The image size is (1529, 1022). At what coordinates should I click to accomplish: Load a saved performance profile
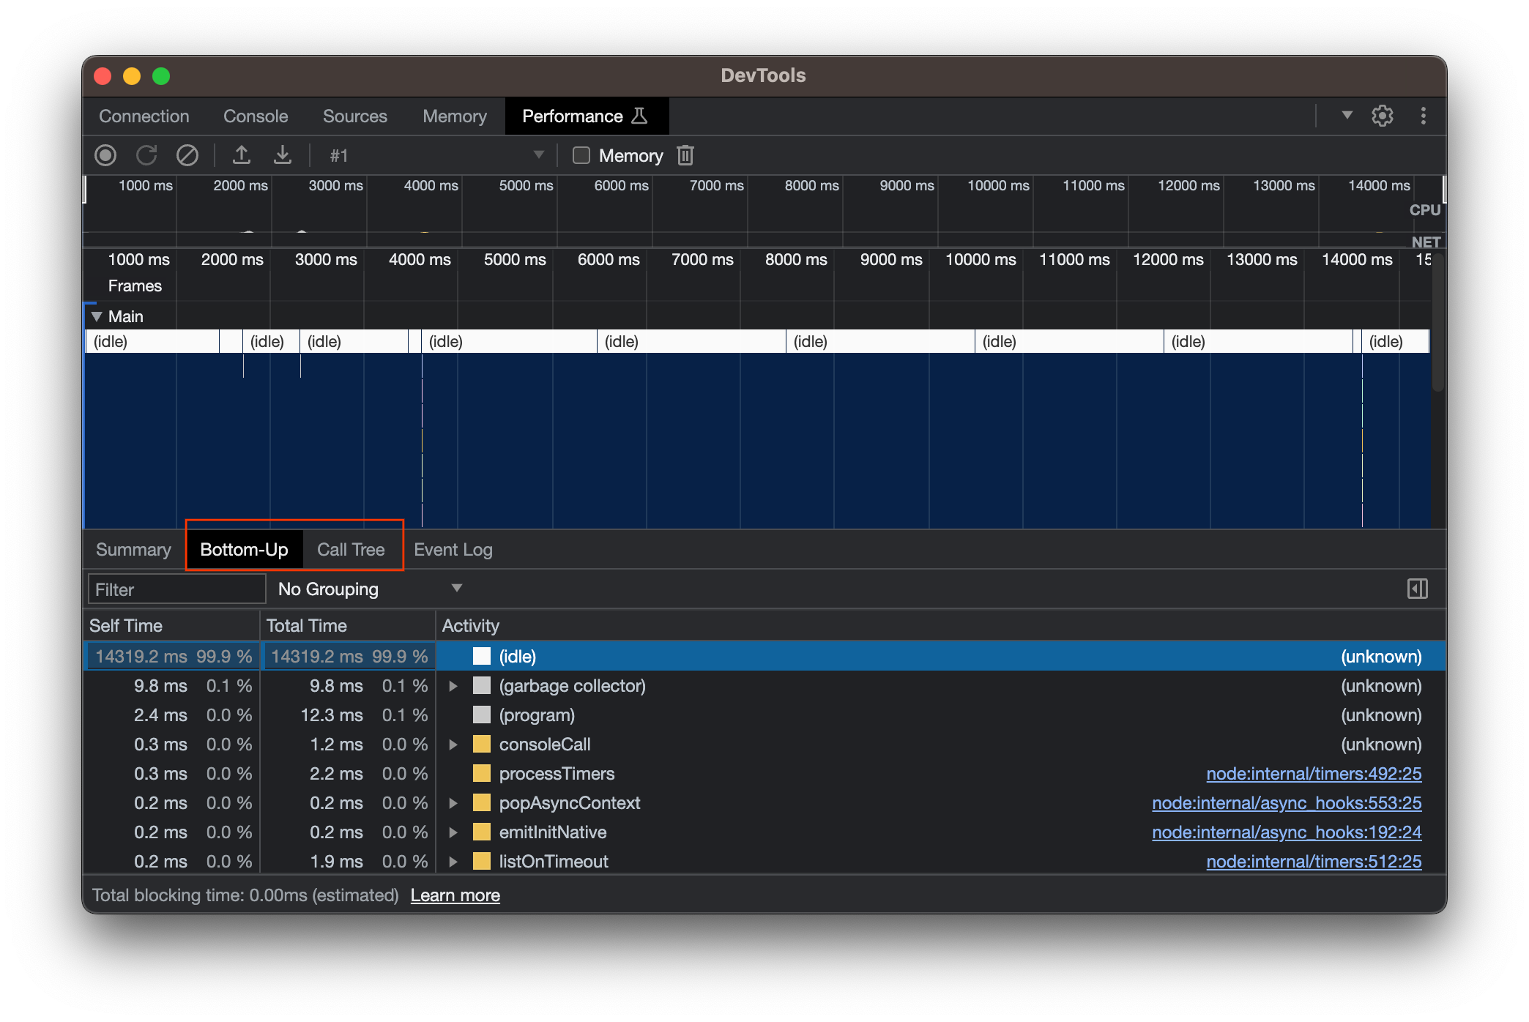pyautogui.click(x=242, y=155)
